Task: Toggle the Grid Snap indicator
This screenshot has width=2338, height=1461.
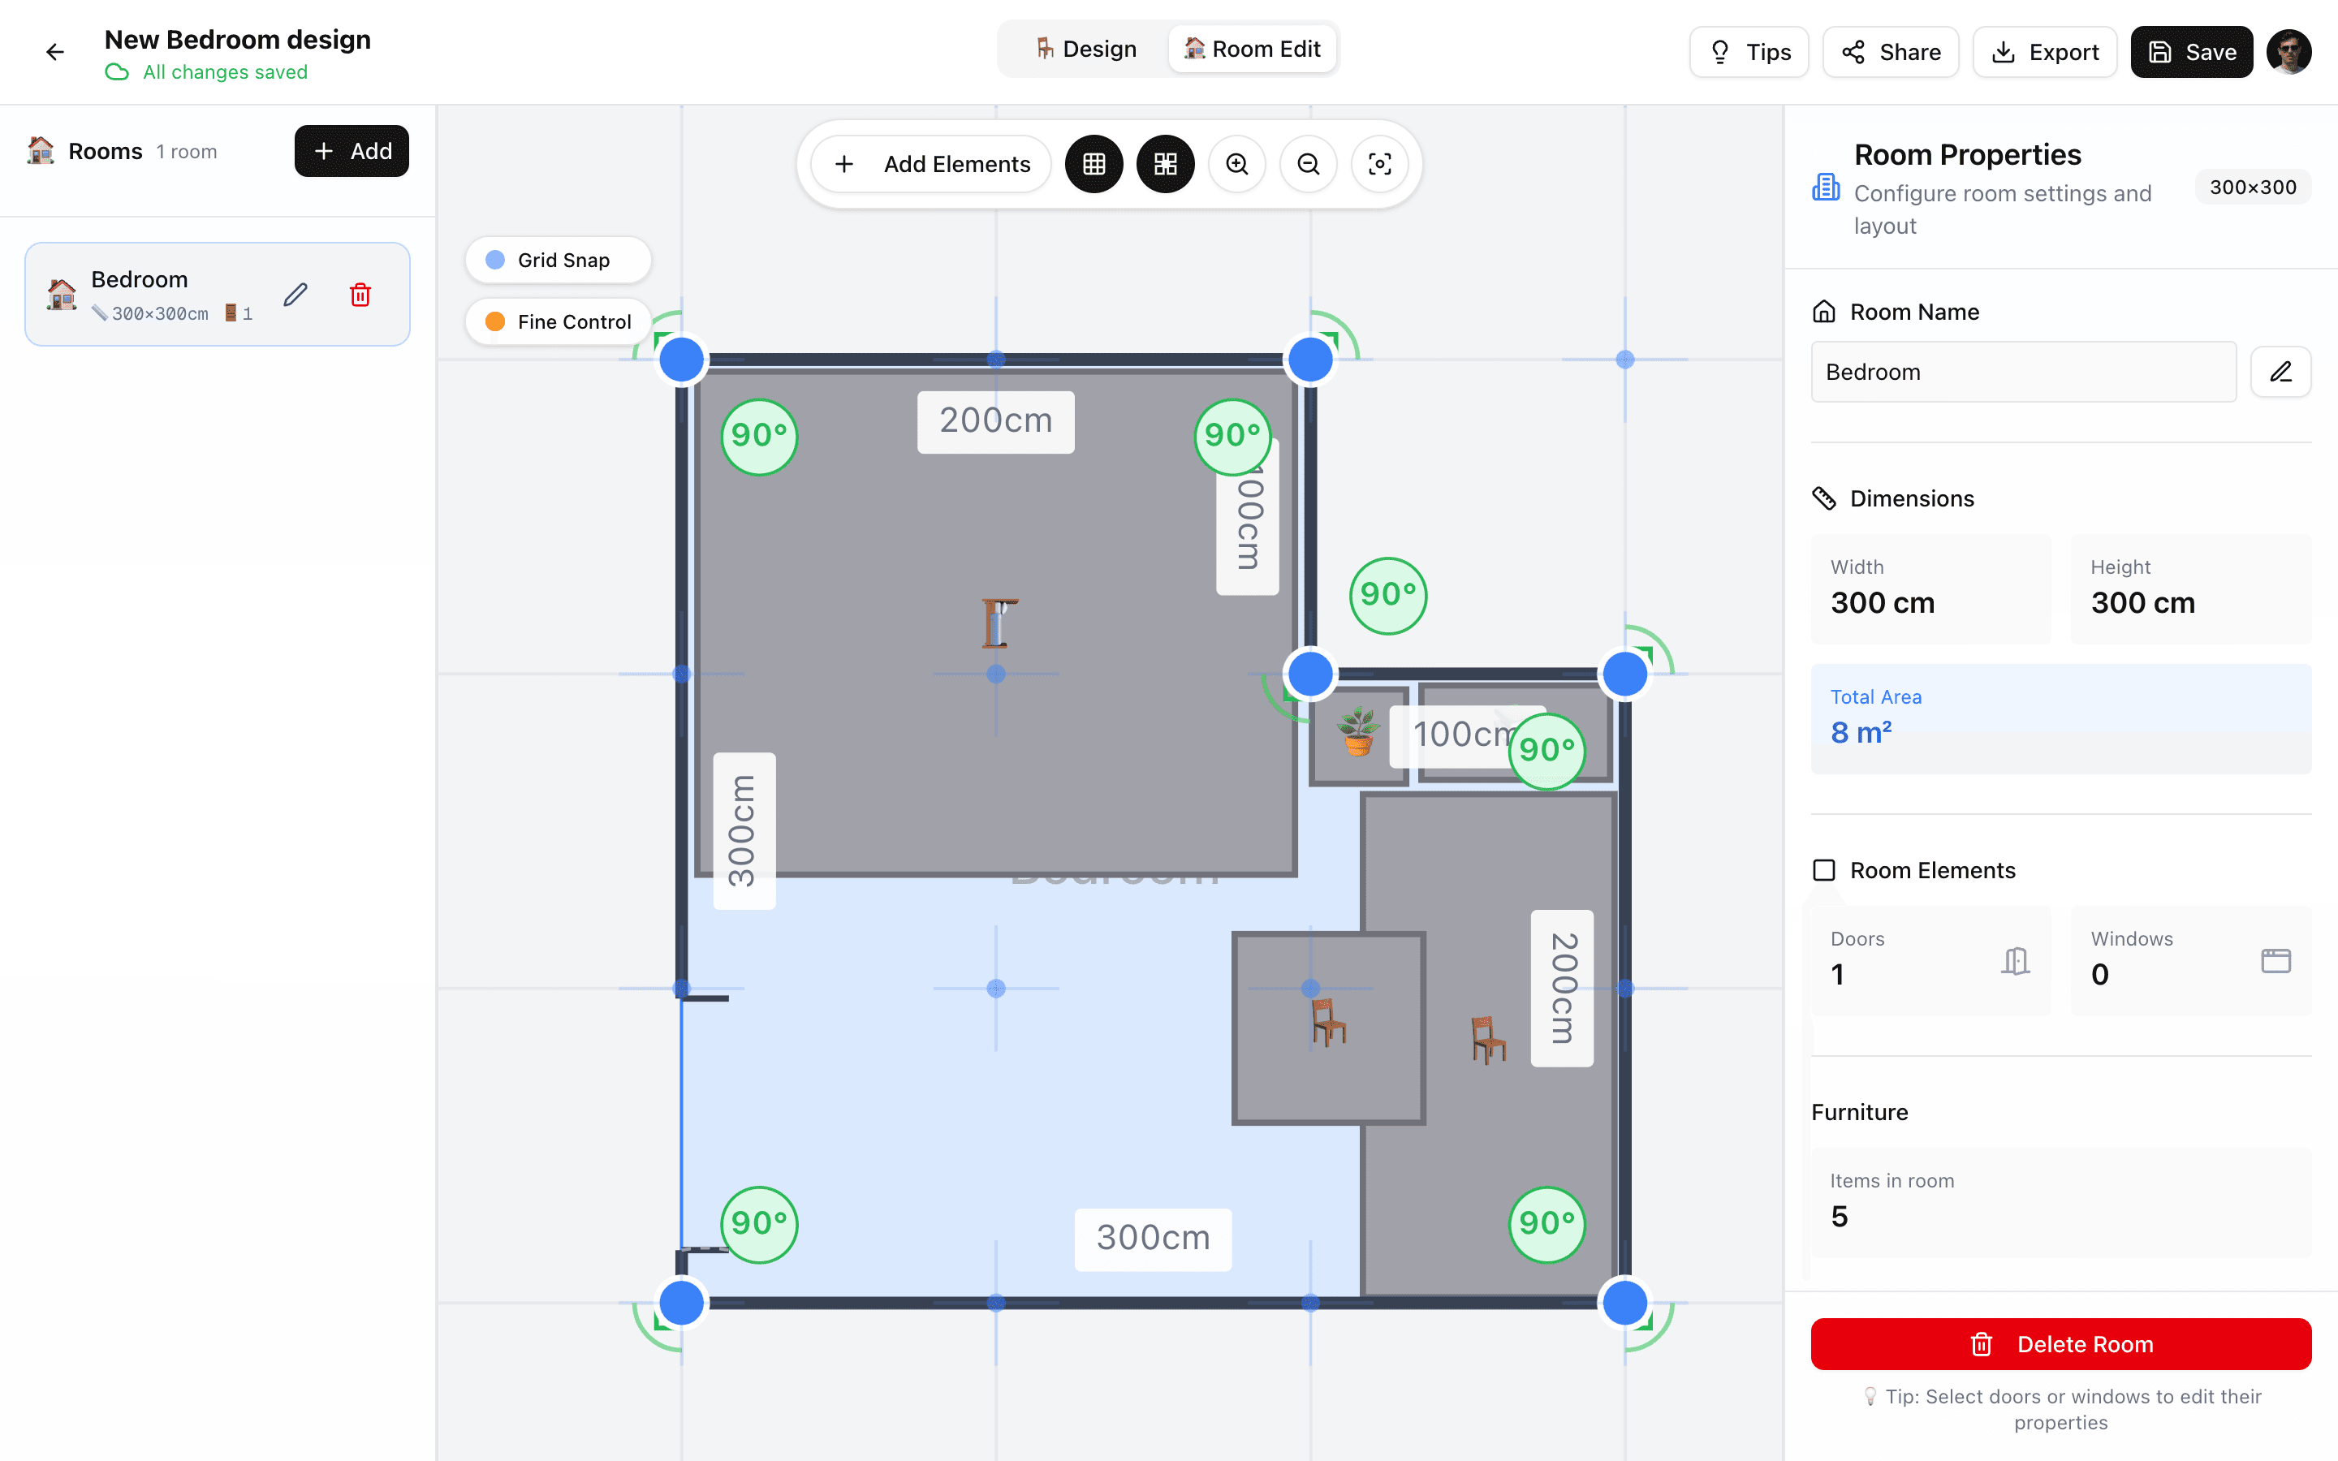Action: click(x=558, y=260)
